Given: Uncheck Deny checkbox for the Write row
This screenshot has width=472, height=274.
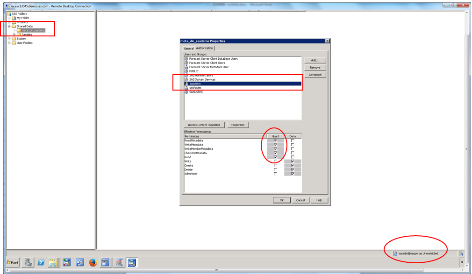Looking at the screenshot, I should pyautogui.click(x=292, y=162).
